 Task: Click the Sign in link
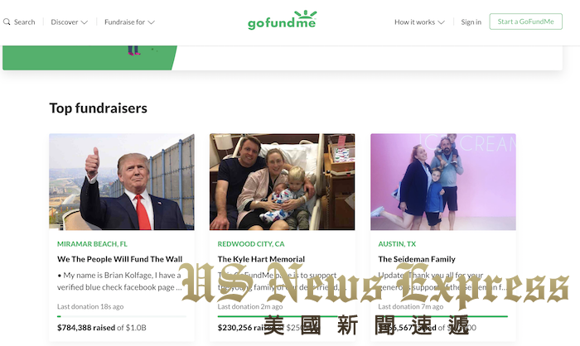(471, 22)
